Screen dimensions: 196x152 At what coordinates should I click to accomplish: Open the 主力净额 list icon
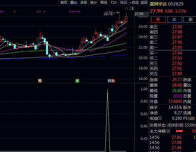point(168,131)
